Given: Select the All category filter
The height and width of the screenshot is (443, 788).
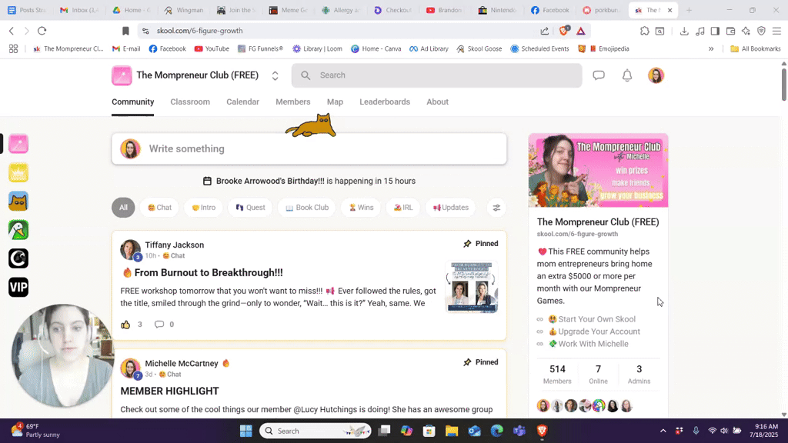Looking at the screenshot, I should (123, 208).
